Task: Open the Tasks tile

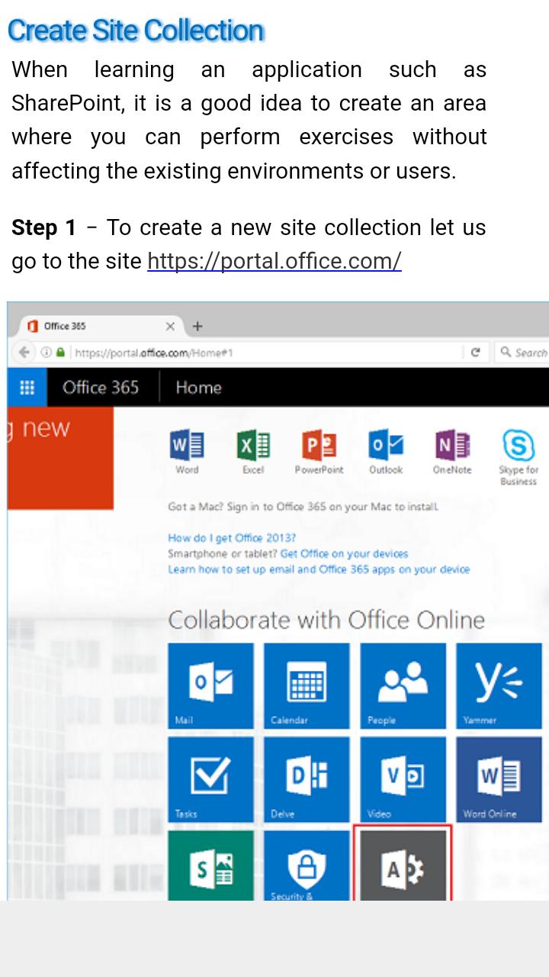Action: [x=210, y=779]
